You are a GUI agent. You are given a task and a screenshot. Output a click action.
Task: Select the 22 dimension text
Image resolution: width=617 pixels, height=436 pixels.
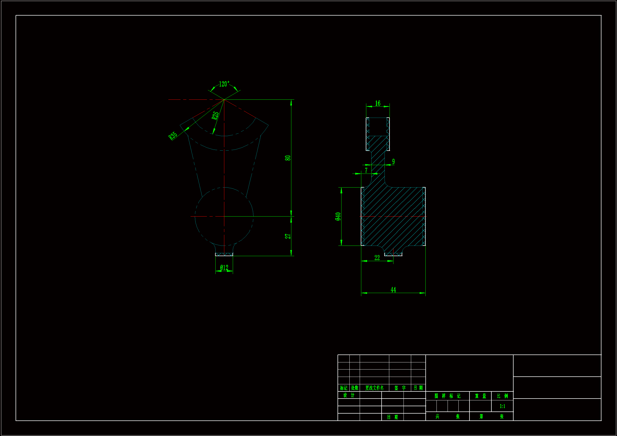(x=377, y=258)
